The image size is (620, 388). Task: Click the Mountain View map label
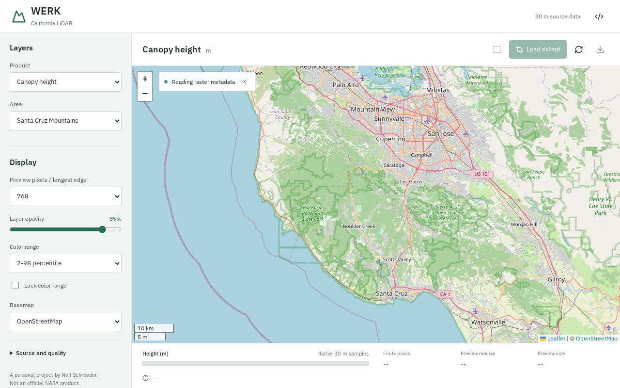pos(373,110)
